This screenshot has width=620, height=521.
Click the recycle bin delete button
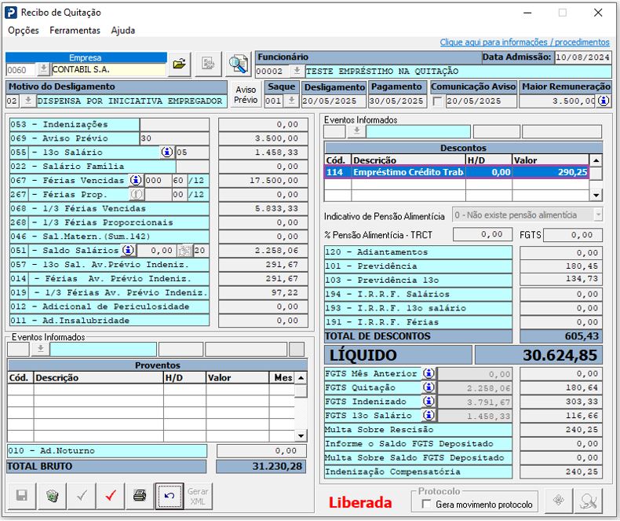(52, 496)
